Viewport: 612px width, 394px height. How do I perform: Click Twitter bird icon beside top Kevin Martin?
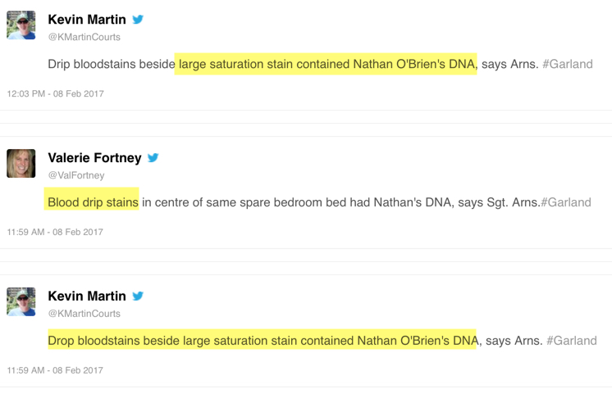pos(138,20)
